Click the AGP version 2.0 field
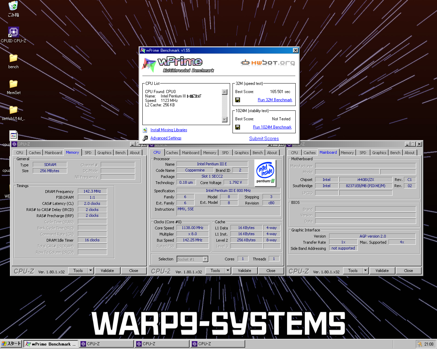437x349 pixels. pyautogui.click(x=372, y=236)
